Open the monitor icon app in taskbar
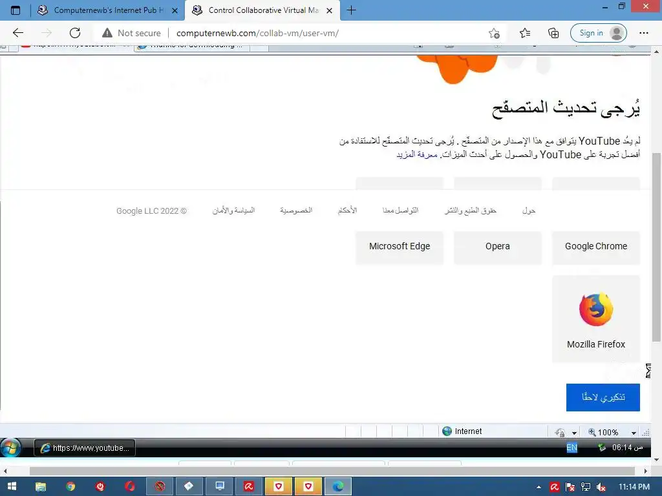The height and width of the screenshot is (496, 662). [220, 486]
